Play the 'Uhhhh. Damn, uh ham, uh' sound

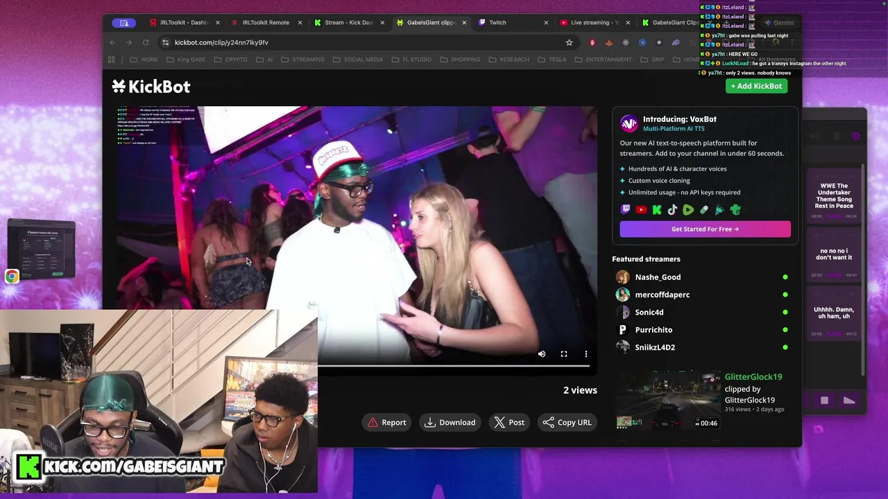click(x=834, y=313)
